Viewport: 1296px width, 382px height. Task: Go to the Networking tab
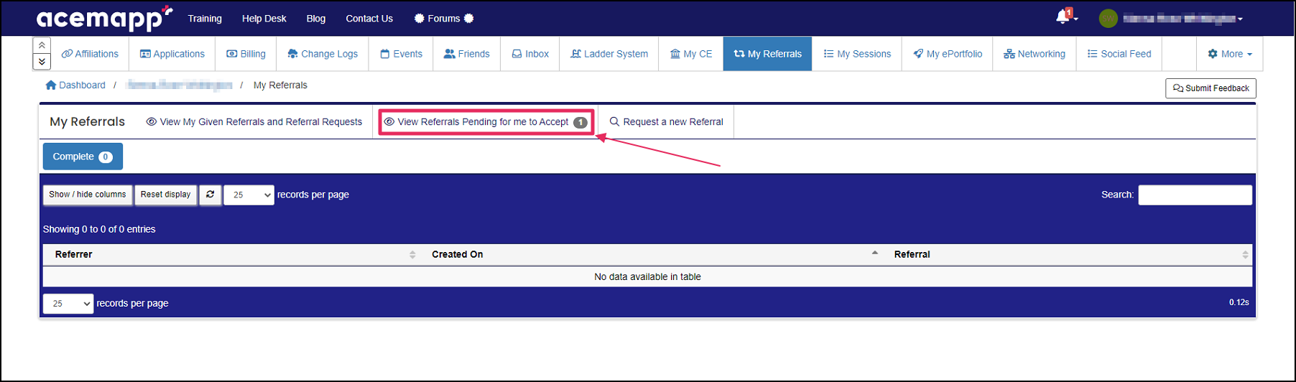tap(1035, 54)
